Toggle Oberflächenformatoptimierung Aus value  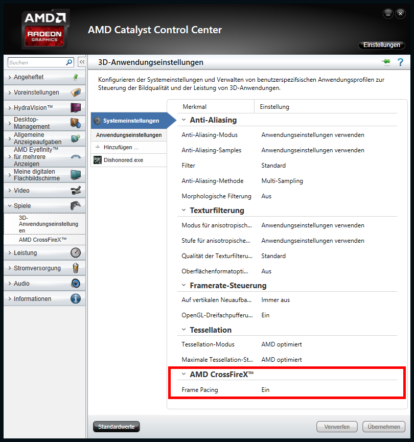coord(266,271)
